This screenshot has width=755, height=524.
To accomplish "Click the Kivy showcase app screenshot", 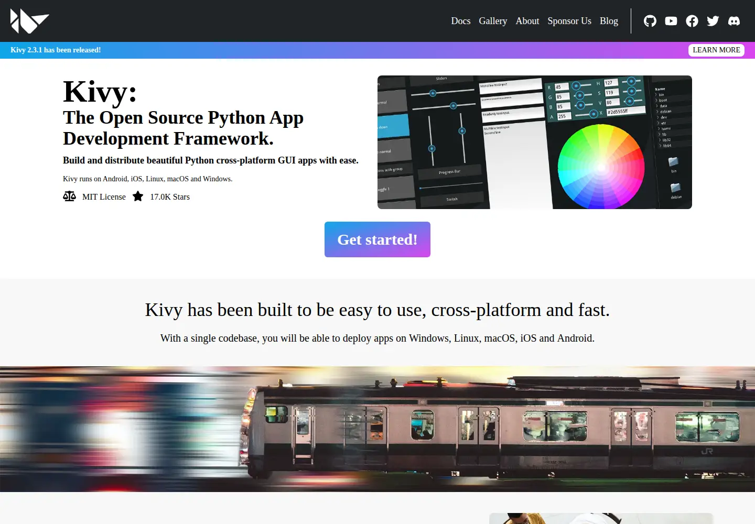I will (x=535, y=142).
